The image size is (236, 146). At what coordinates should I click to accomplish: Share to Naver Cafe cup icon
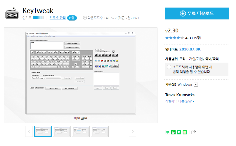pos(173,132)
